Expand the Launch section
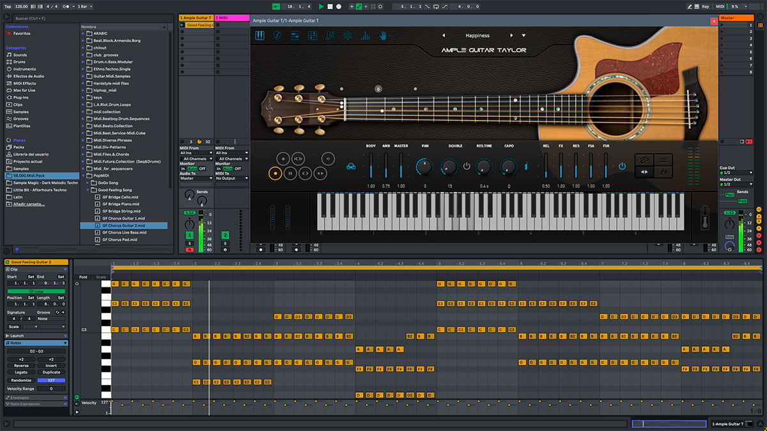Image resolution: width=767 pixels, height=431 pixels. coord(65,335)
